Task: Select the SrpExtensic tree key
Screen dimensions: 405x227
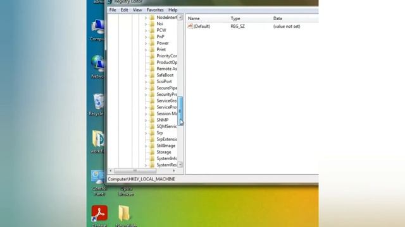Action: (167, 139)
